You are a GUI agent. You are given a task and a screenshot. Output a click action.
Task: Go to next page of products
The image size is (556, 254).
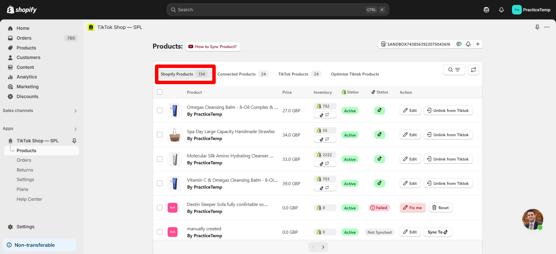[323, 247]
